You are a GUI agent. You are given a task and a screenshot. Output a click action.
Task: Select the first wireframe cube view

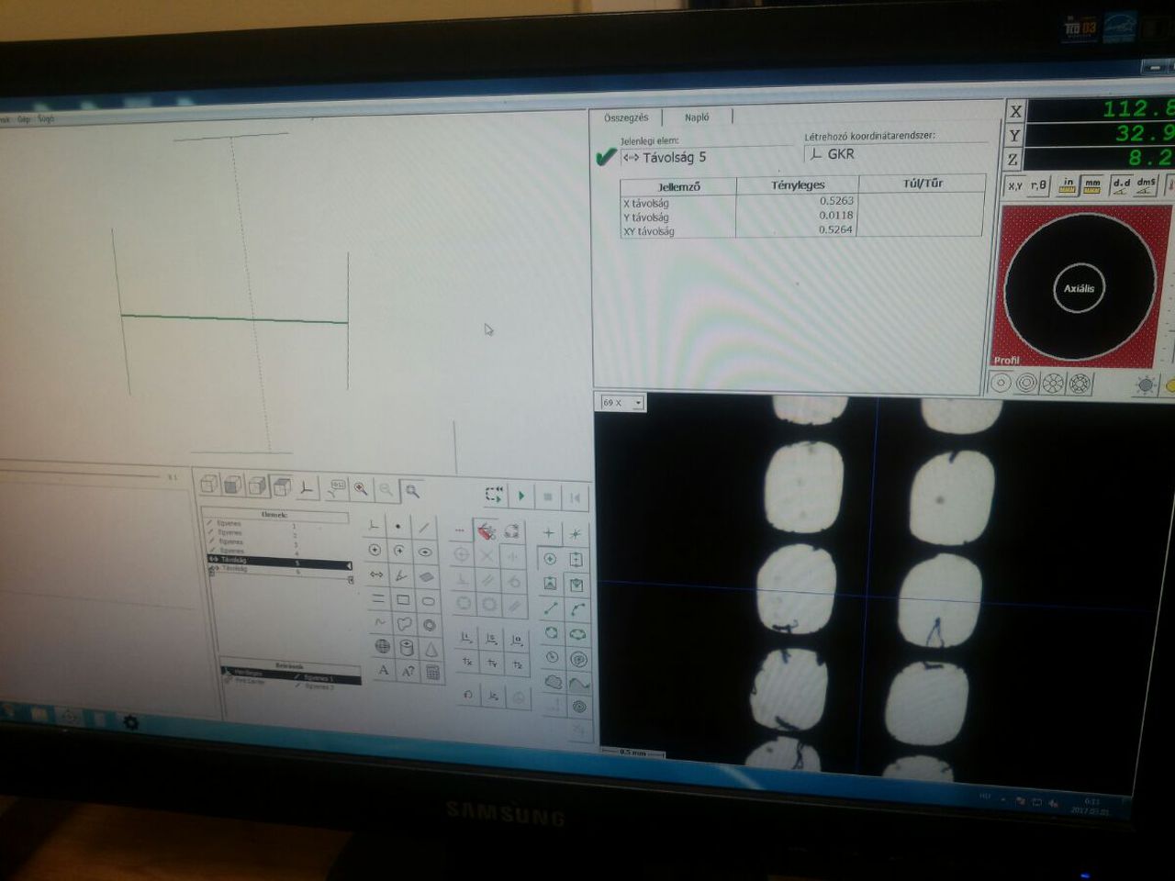[209, 484]
